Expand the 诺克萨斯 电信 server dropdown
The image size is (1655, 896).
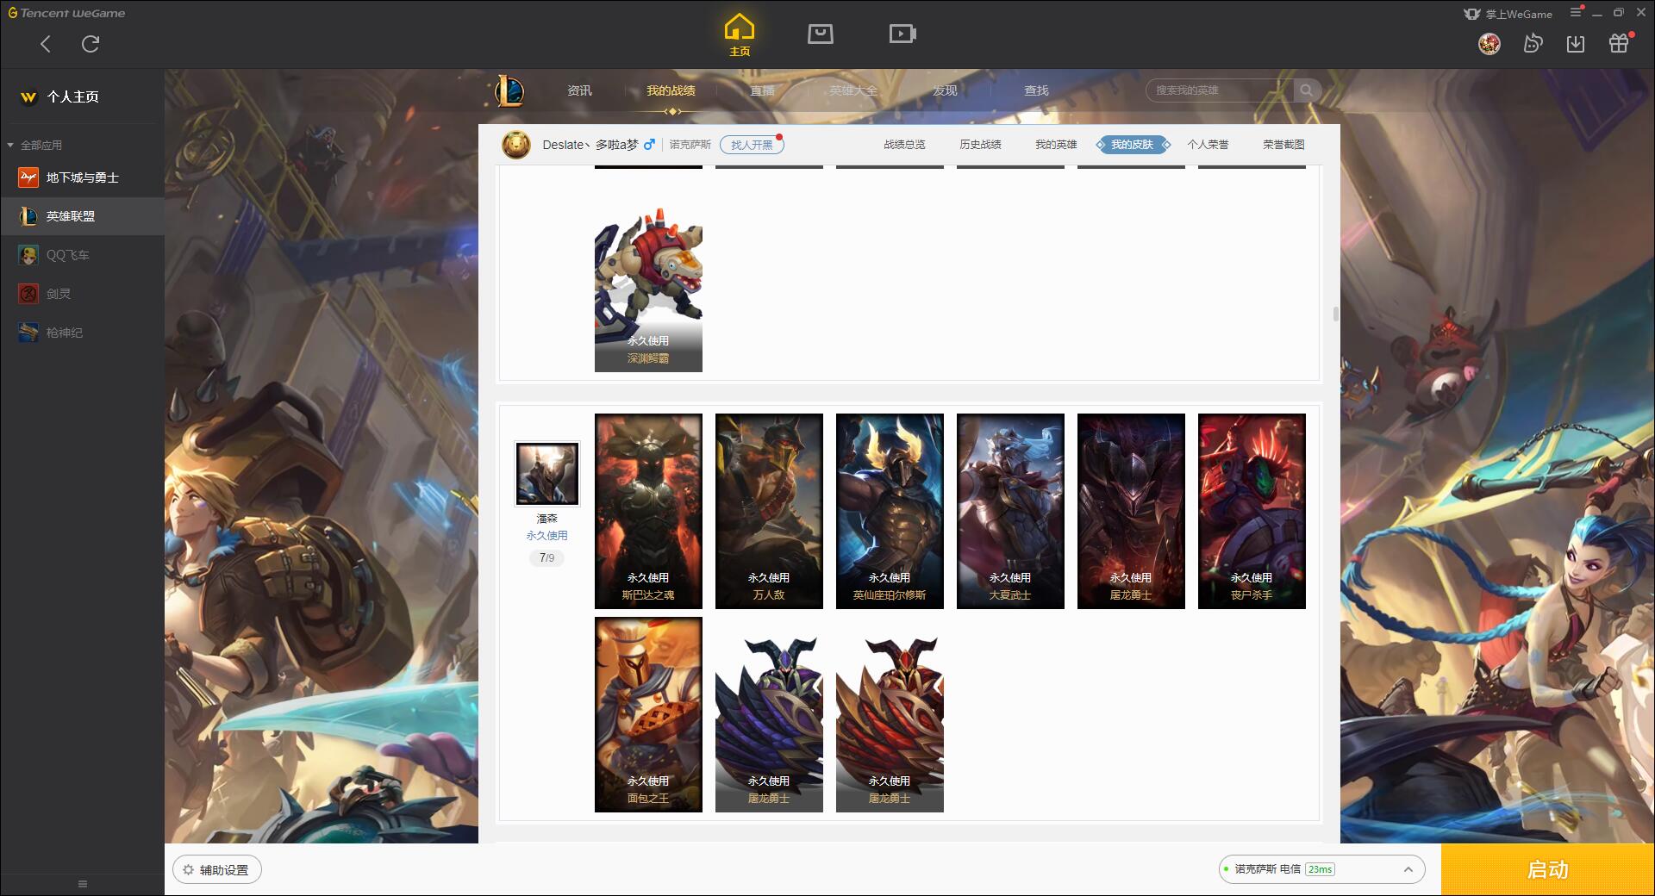click(x=1321, y=869)
